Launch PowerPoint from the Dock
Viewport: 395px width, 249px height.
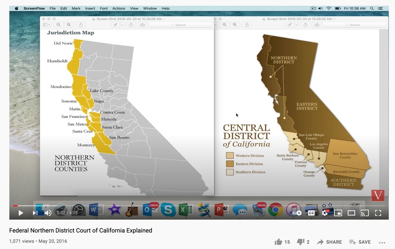(222, 210)
